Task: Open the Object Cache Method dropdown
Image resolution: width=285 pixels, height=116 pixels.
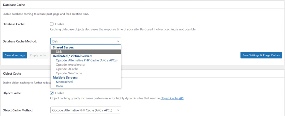Action: 85,110
